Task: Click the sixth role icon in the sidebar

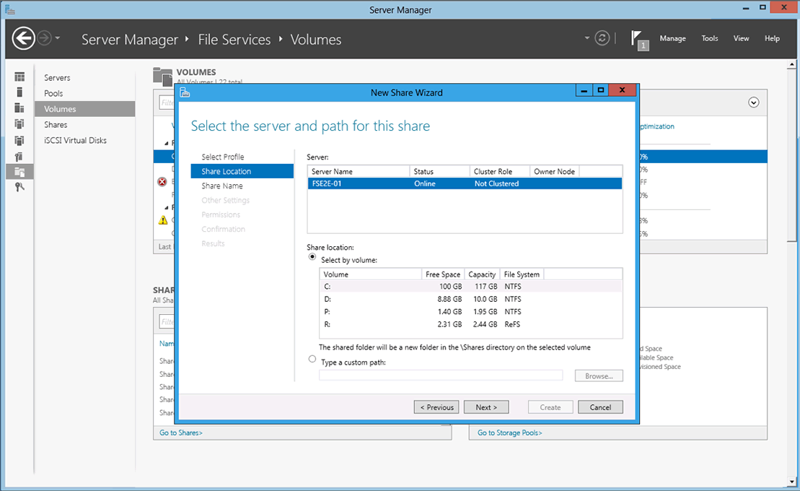Action: point(19,157)
